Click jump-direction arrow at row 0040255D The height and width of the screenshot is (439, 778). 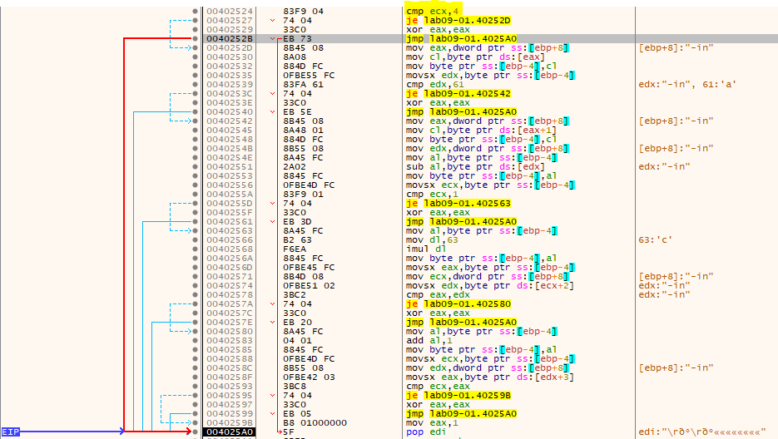tap(272, 204)
